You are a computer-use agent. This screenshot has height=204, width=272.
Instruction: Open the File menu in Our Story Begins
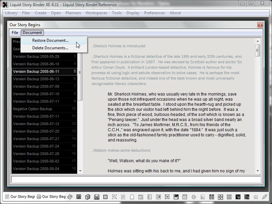(15, 33)
